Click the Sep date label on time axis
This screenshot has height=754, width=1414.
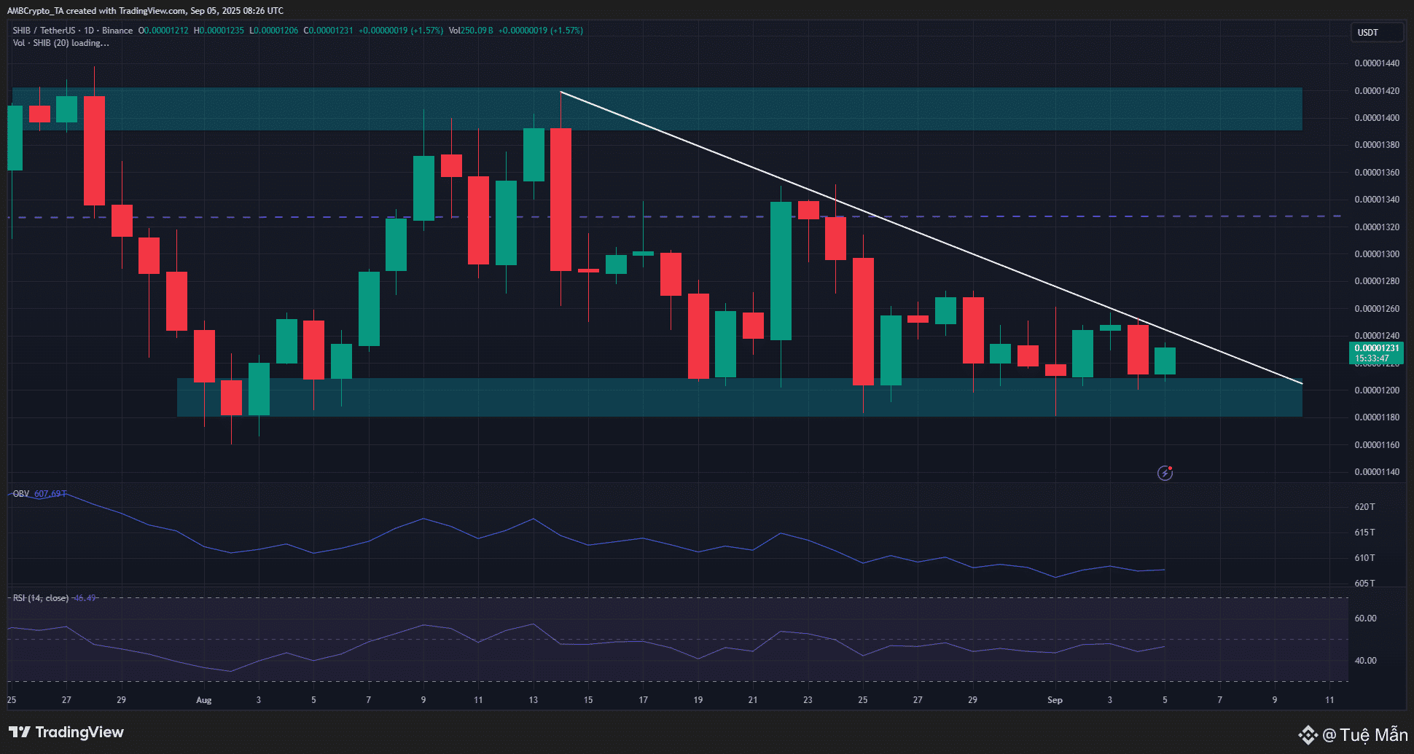(1055, 700)
